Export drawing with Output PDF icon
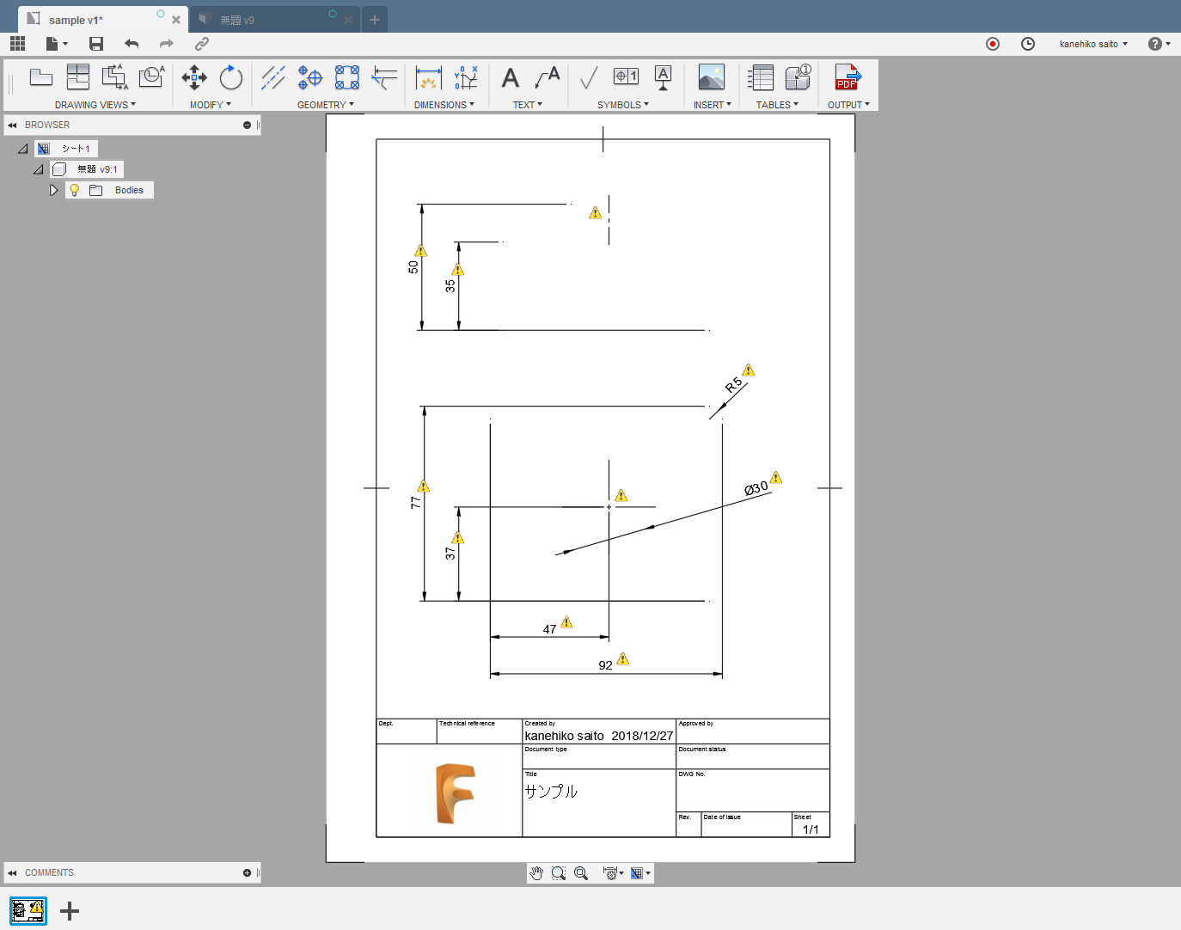The width and height of the screenshot is (1181, 930). click(x=848, y=76)
